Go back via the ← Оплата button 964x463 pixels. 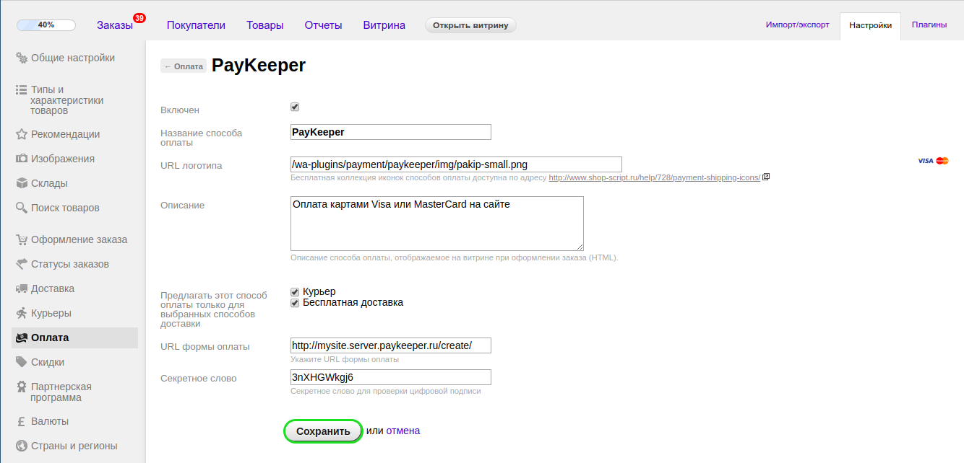[184, 66]
